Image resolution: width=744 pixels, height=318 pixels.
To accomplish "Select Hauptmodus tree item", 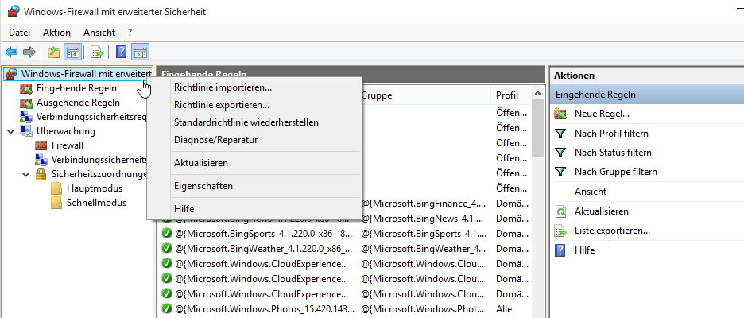I will [x=95, y=188].
